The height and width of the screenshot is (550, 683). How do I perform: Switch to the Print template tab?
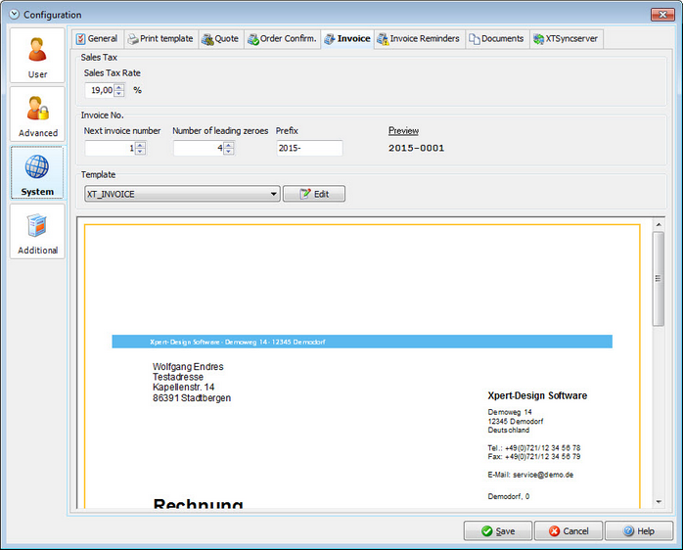(160, 39)
